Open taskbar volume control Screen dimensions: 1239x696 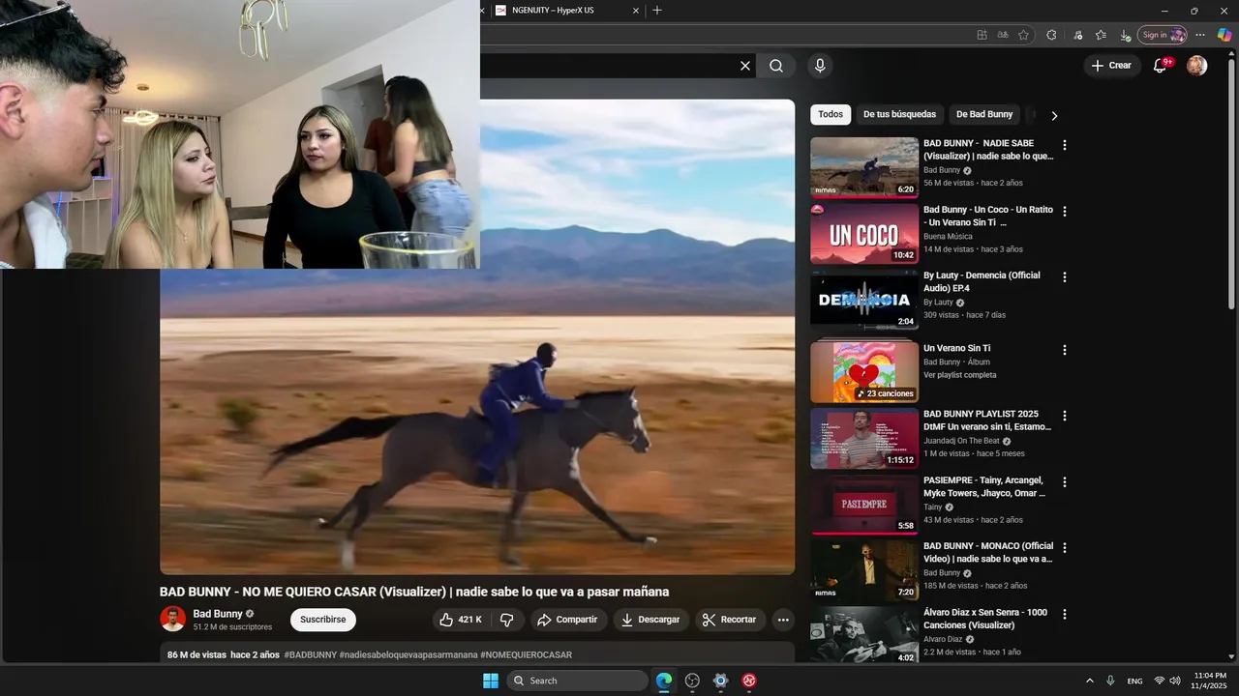point(1175,681)
